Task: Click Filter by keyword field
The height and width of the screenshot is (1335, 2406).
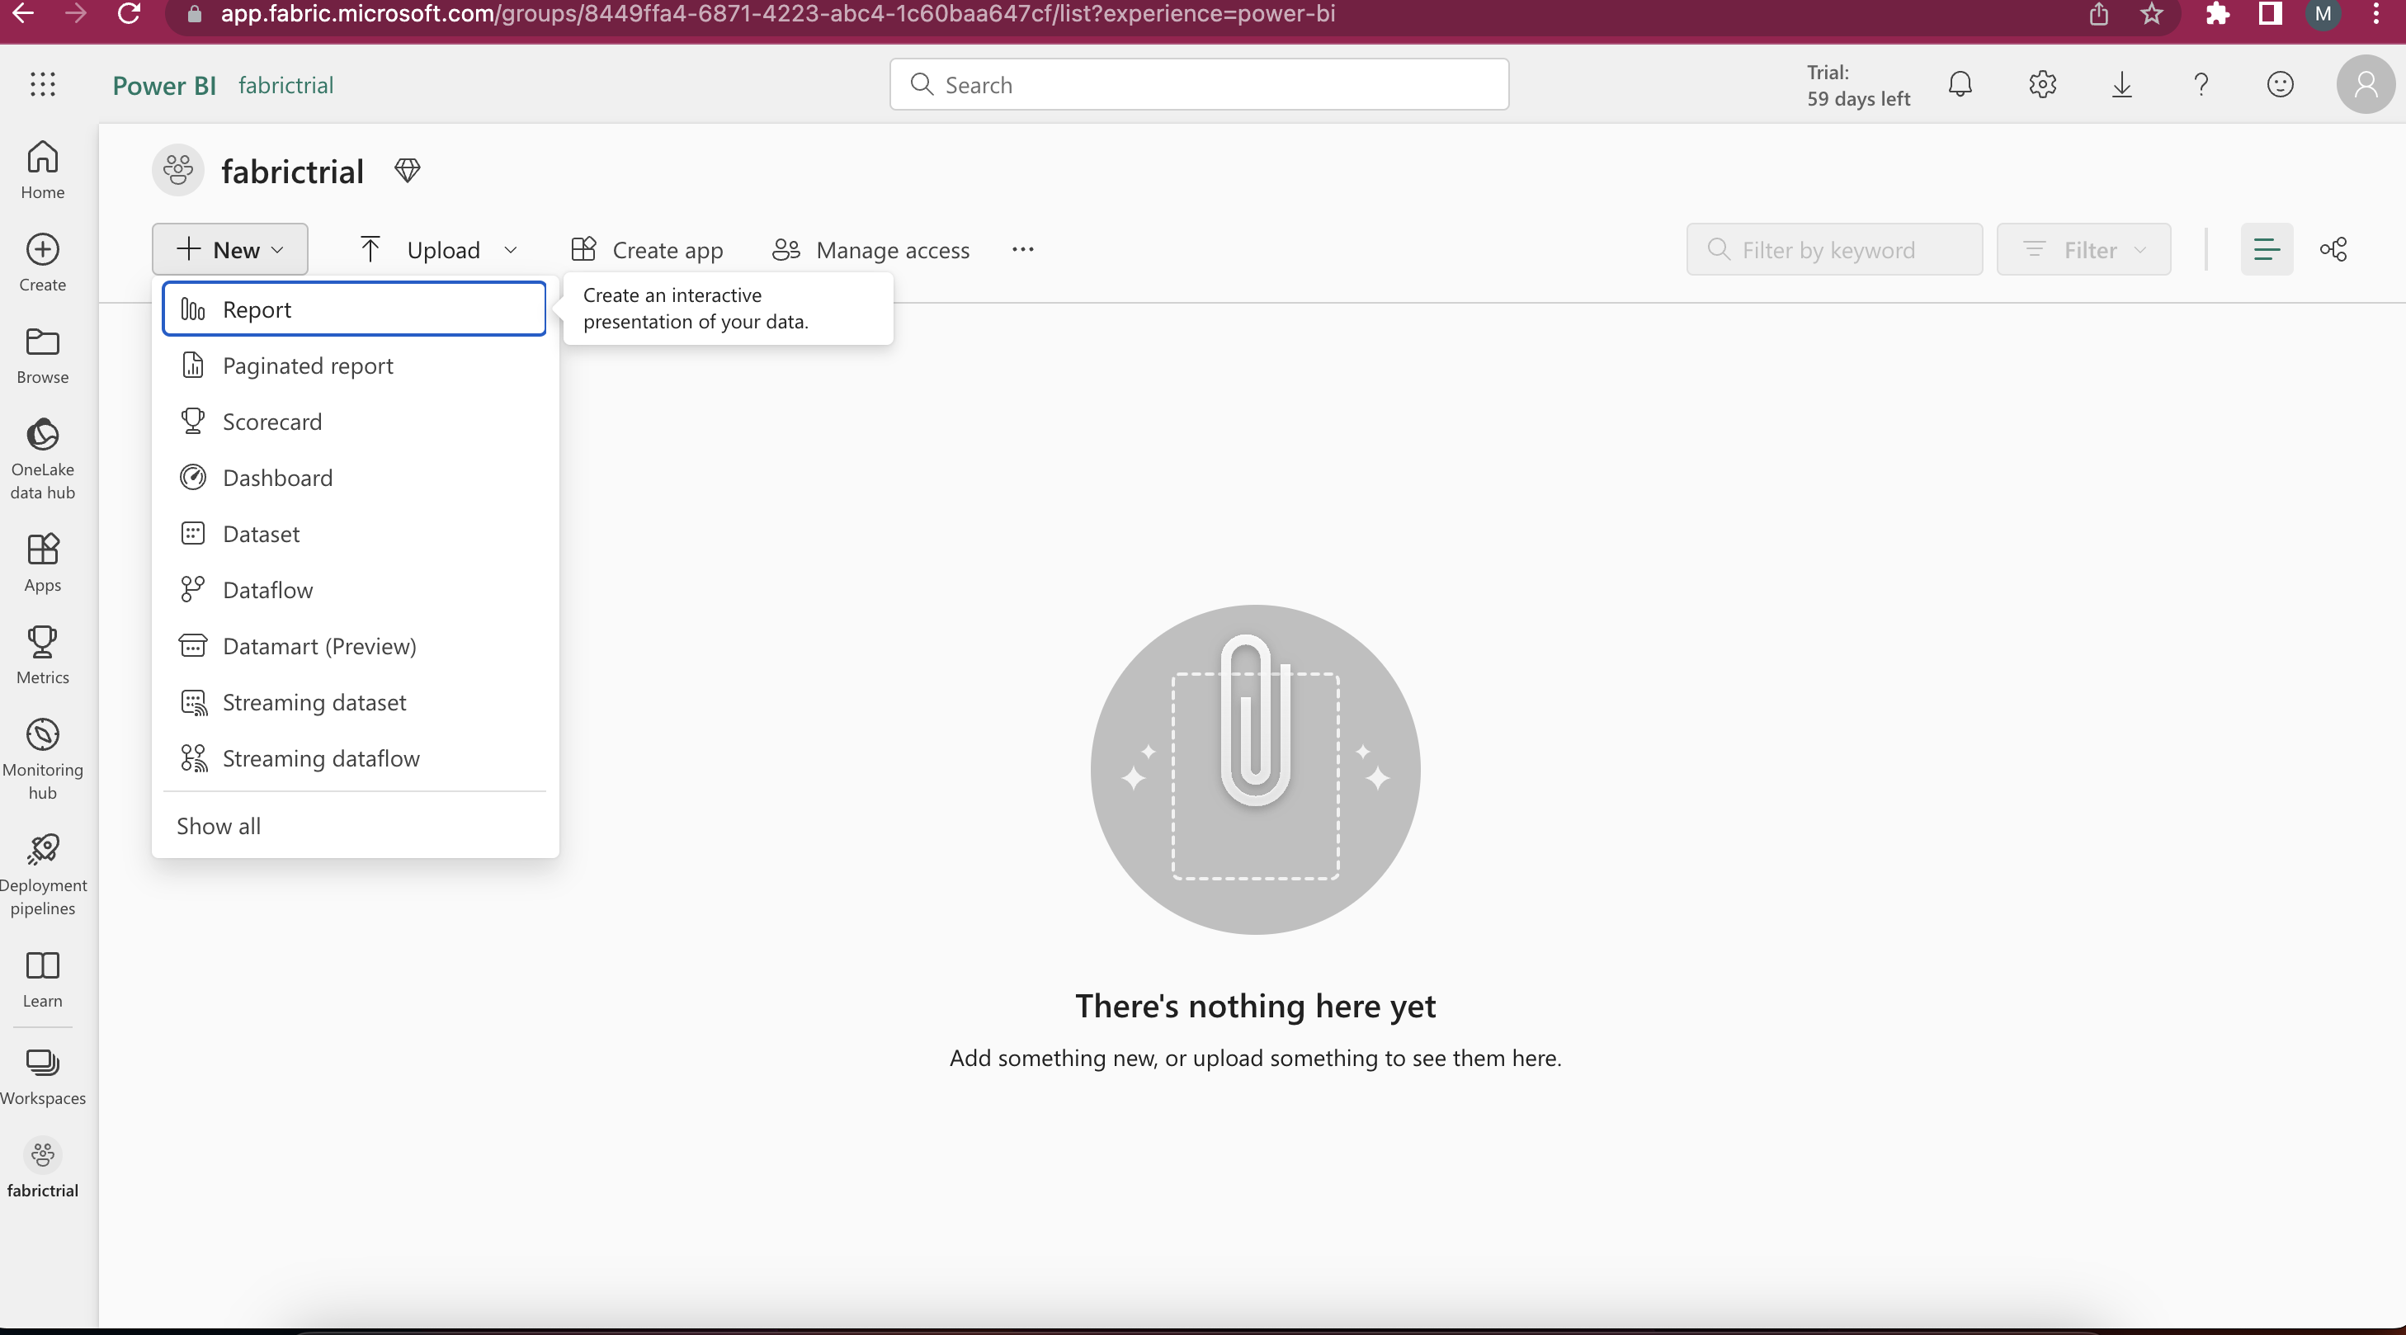Action: coord(1834,249)
